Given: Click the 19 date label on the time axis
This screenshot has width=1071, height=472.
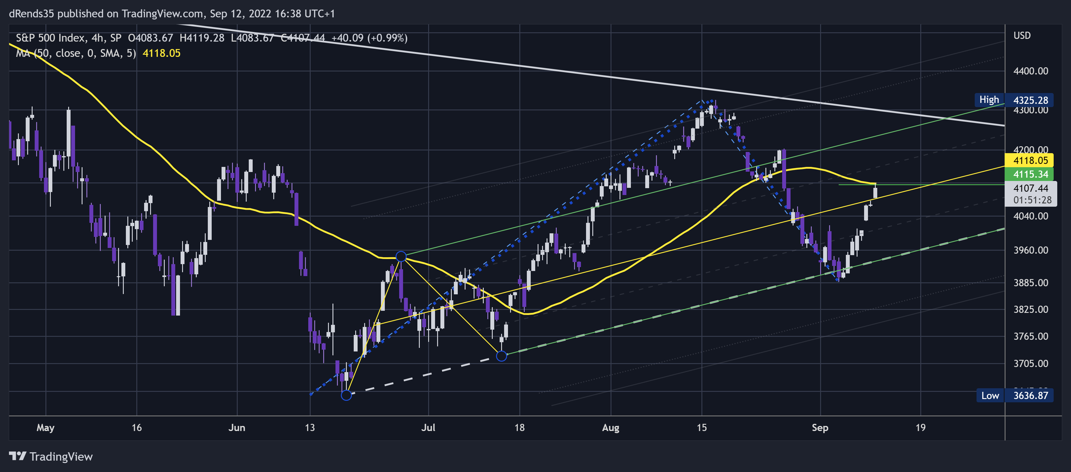Looking at the screenshot, I should (921, 427).
